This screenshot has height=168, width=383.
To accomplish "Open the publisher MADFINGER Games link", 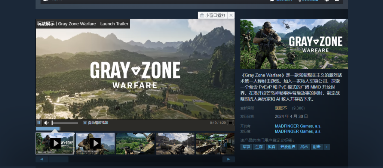I will 298,131.
